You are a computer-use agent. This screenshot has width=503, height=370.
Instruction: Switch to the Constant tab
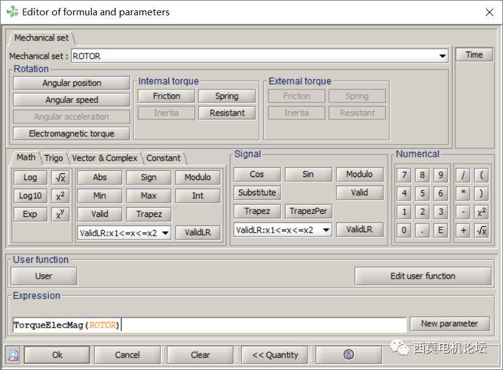coord(163,158)
